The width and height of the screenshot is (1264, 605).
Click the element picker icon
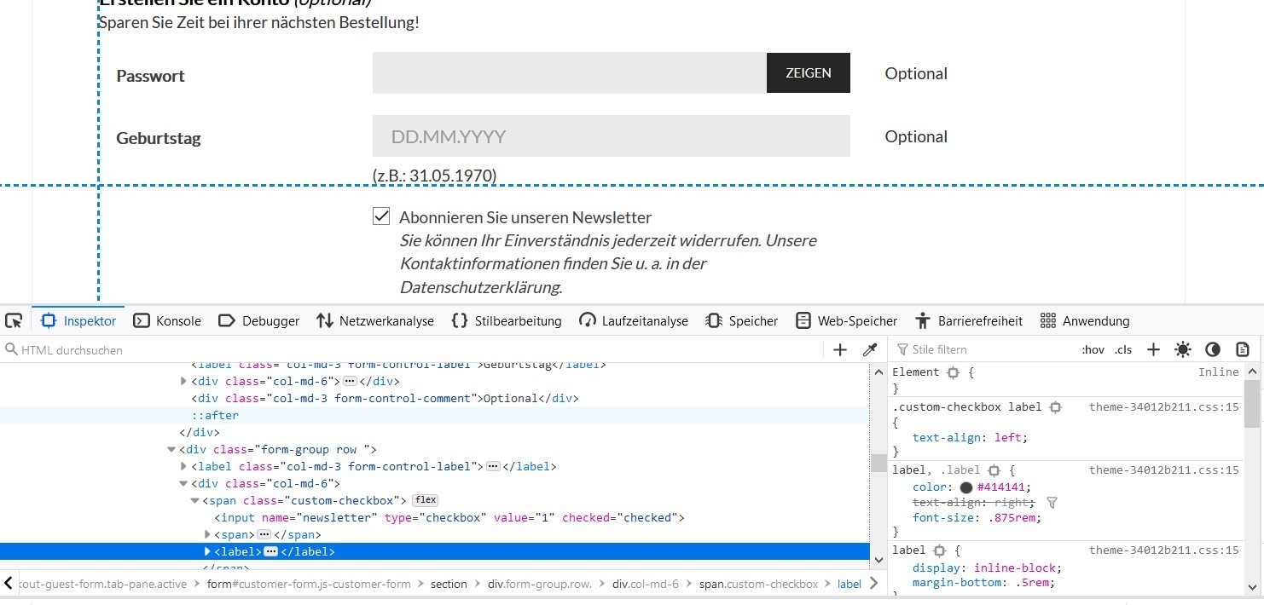point(14,321)
